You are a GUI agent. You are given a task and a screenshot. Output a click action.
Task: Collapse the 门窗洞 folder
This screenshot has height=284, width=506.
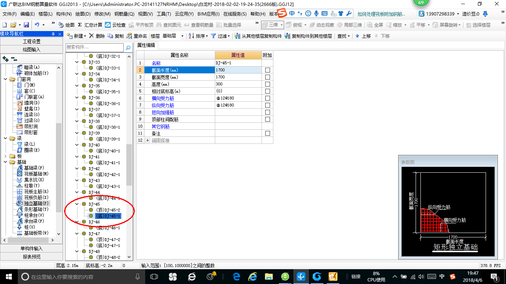click(x=6, y=79)
